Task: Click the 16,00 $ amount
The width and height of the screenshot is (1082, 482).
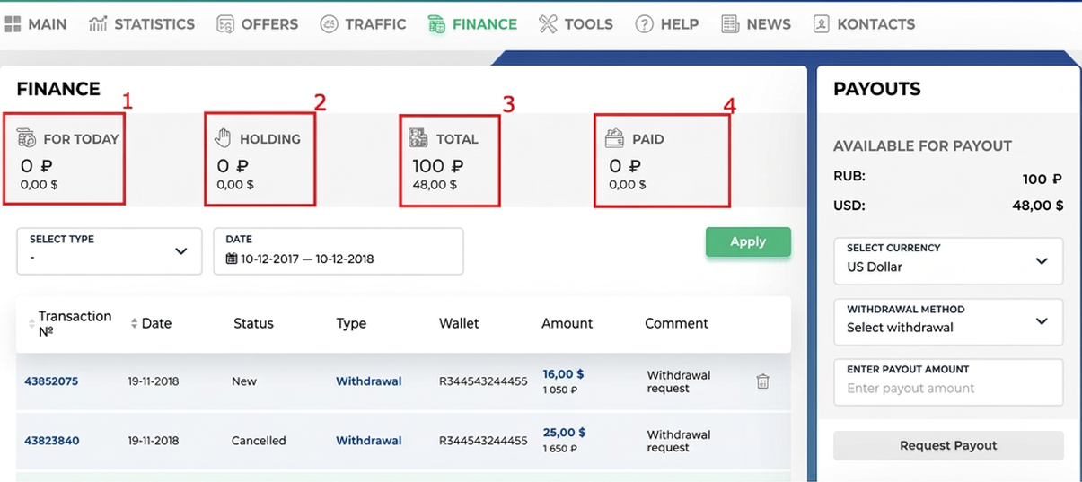Action: coord(565,374)
